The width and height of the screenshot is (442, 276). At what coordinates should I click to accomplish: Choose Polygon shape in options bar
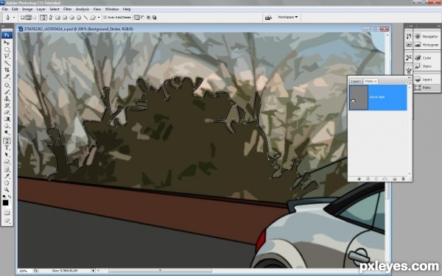(79, 18)
